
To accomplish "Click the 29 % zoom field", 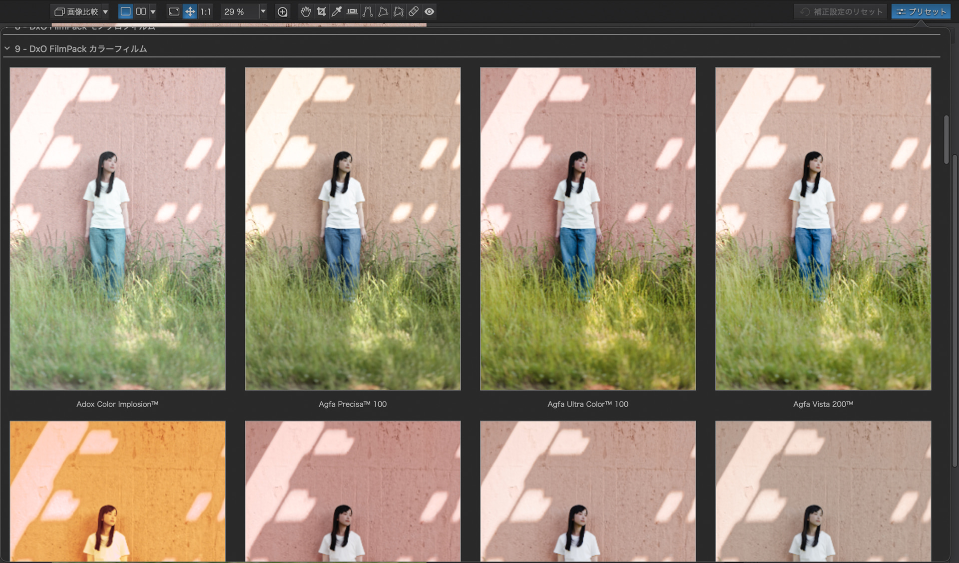I will [x=240, y=11].
